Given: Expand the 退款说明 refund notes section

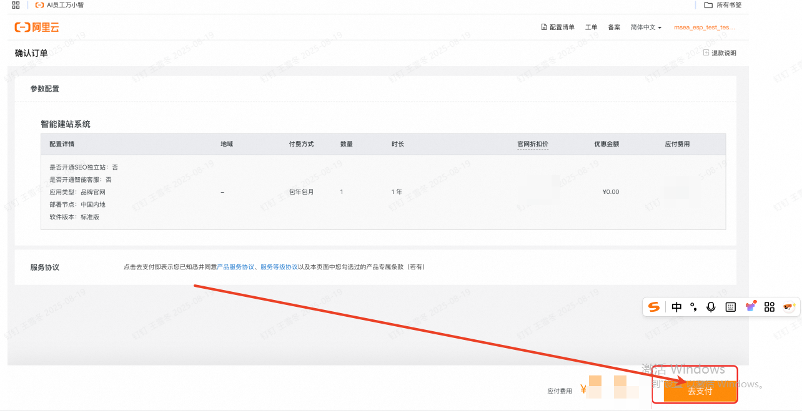Looking at the screenshot, I should (720, 53).
